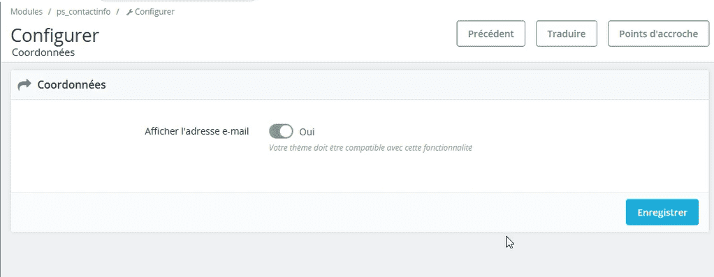714x277 pixels.
Task: Open the Modules breadcrumb link
Action: (x=27, y=12)
